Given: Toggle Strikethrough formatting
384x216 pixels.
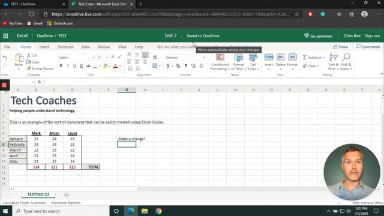Looking at the screenshot, I should coord(88,65).
